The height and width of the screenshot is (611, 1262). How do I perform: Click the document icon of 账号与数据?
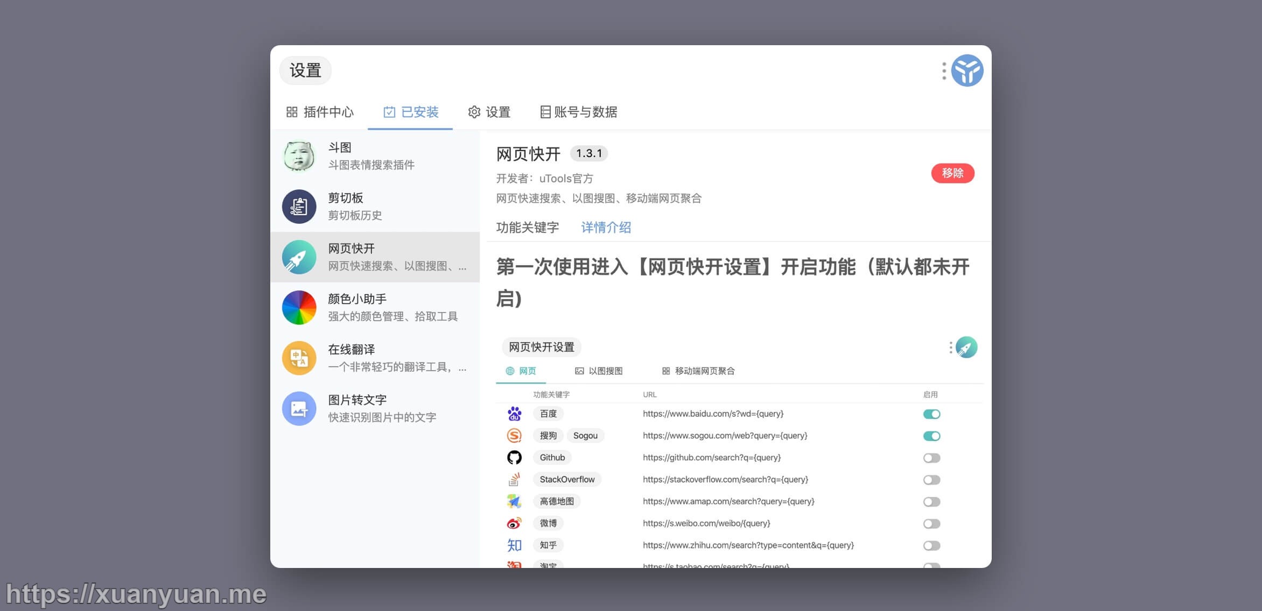click(x=545, y=112)
